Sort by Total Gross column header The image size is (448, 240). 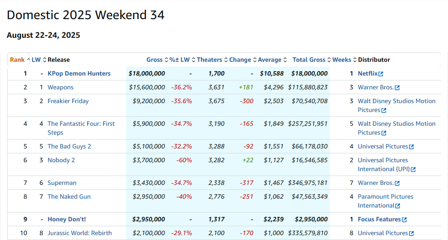(x=309, y=60)
